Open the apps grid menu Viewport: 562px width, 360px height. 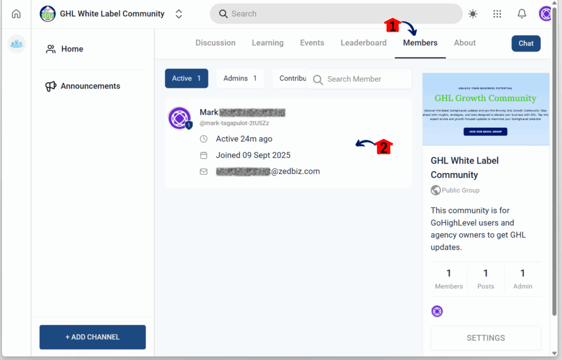(497, 14)
